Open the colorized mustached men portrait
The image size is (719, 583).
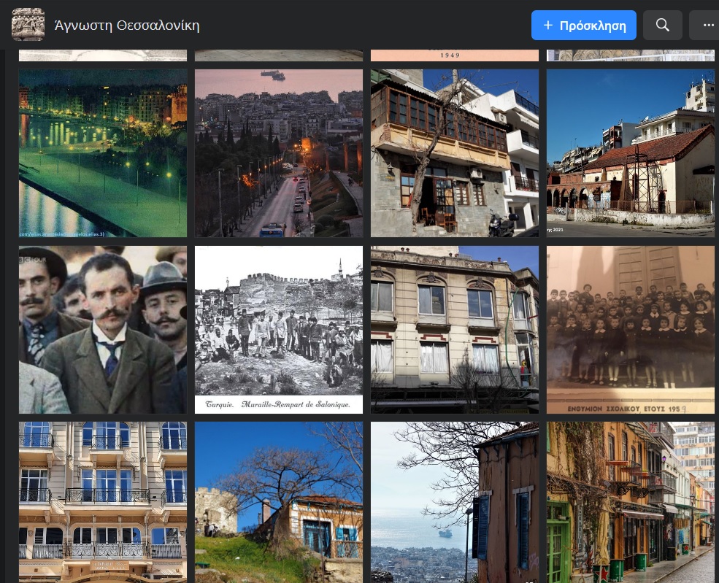(x=103, y=330)
